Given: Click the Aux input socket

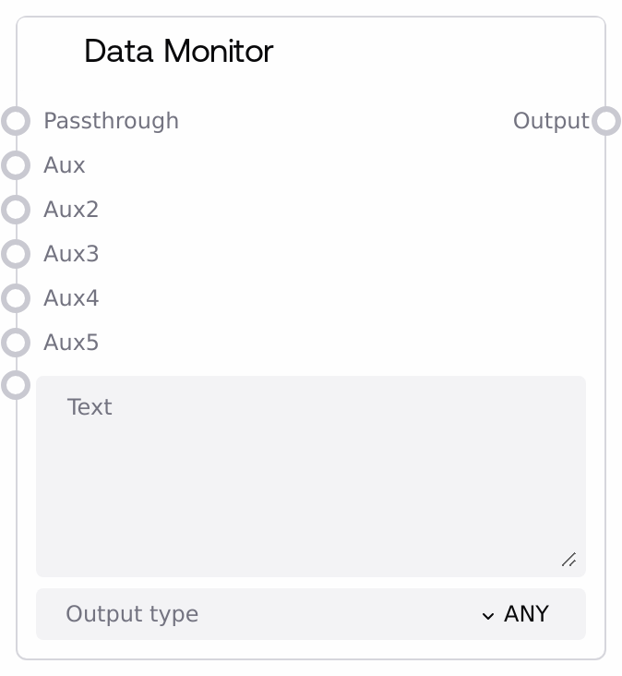Looking at the screenshot, I should (16, 165).
